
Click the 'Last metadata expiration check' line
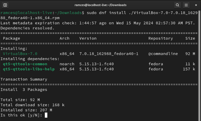98,23
